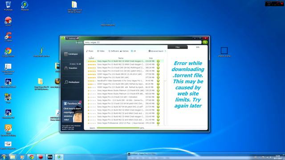Filter results by Games

point(124,51)
